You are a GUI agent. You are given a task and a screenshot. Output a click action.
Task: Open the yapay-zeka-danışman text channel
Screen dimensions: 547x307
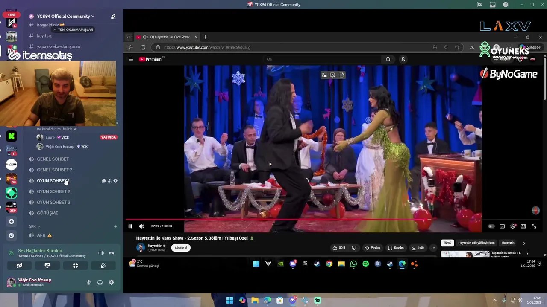(x=58, y=46)
